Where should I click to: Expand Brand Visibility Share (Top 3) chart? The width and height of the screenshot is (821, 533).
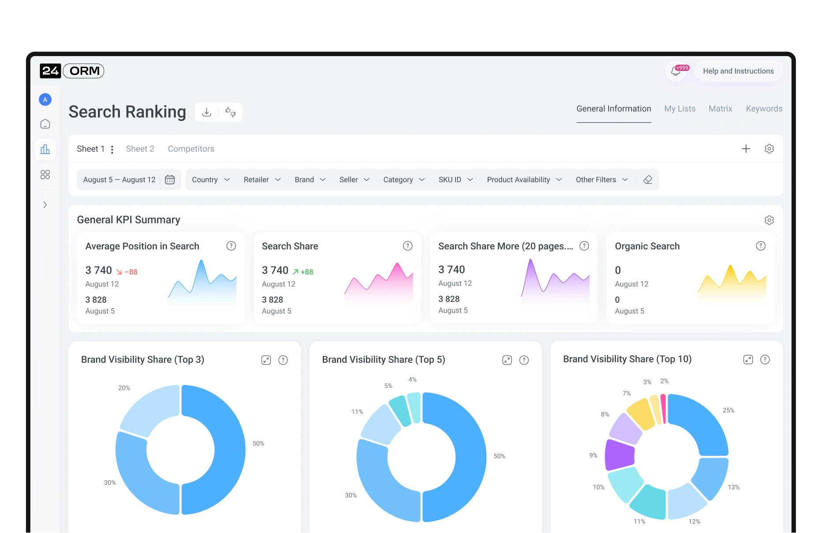[x=266, y=360]
